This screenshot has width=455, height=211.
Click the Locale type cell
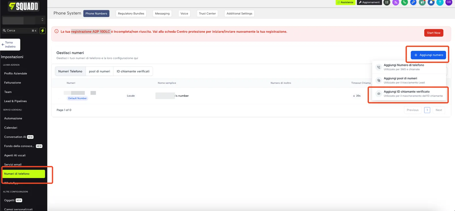pyautogui.click(x=131, y=96)
